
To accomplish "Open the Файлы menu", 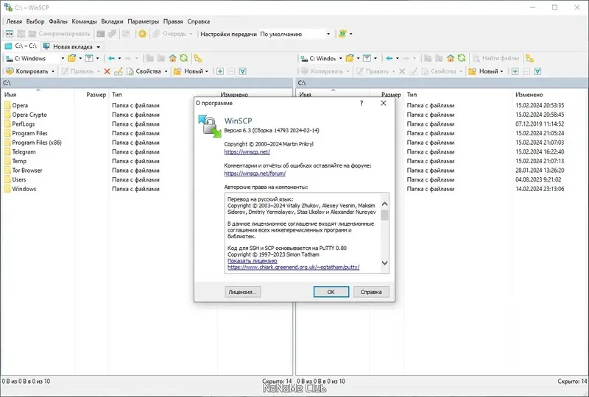I will point(58,21).
